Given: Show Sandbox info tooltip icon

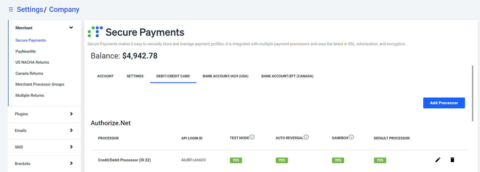Looking at the screenshot, I should click(x=351, y=137).
